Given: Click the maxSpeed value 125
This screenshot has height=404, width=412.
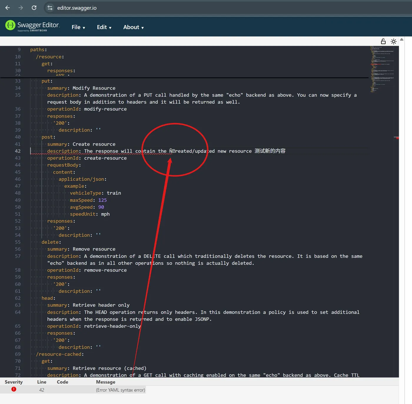Looking at the screenshot, I should point(102,200).
